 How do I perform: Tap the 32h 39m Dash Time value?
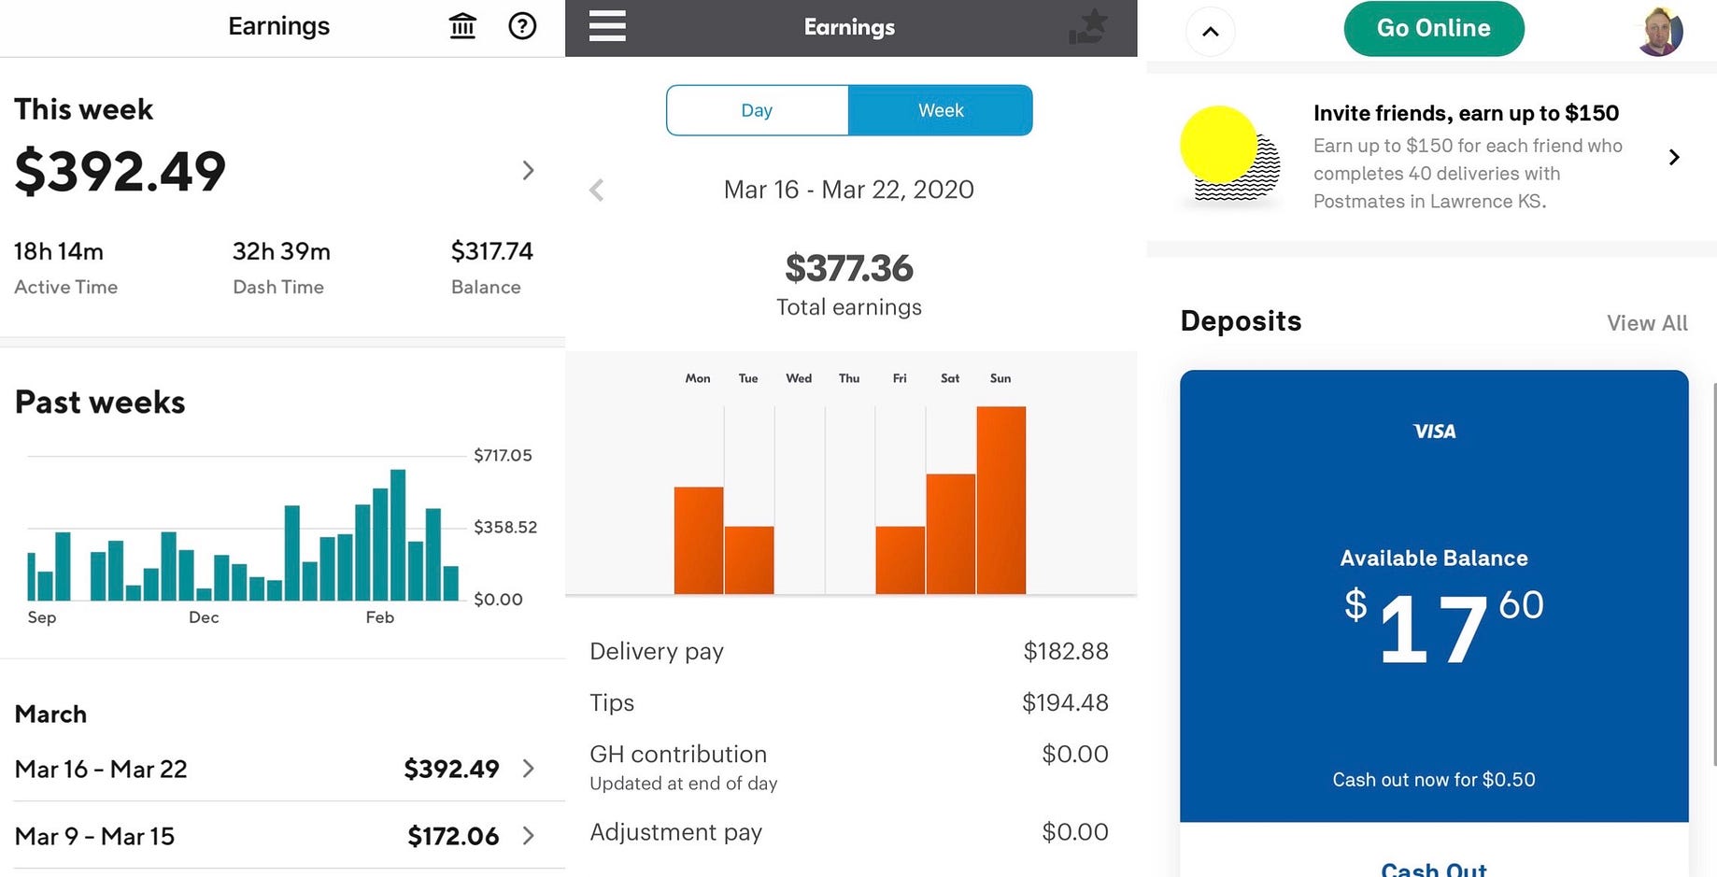point(281,251)
